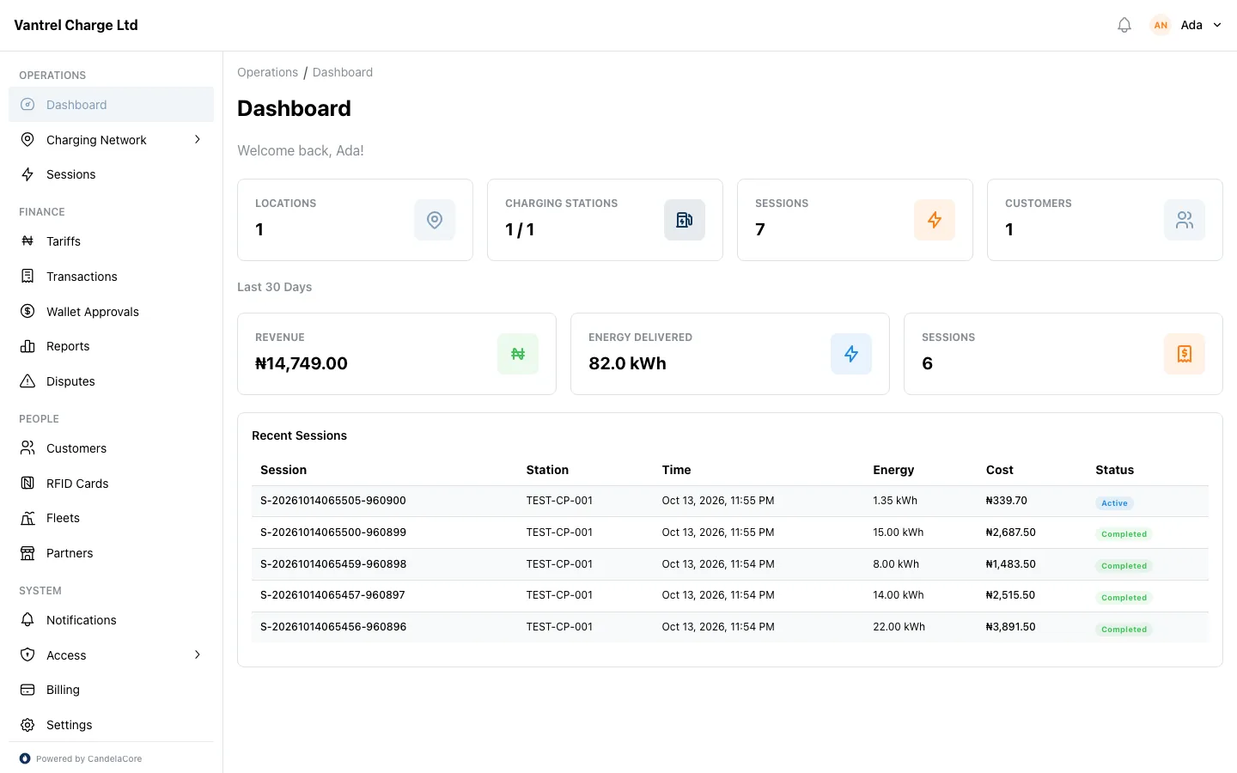Click the AN user avatar

(x=1161, y=25)
